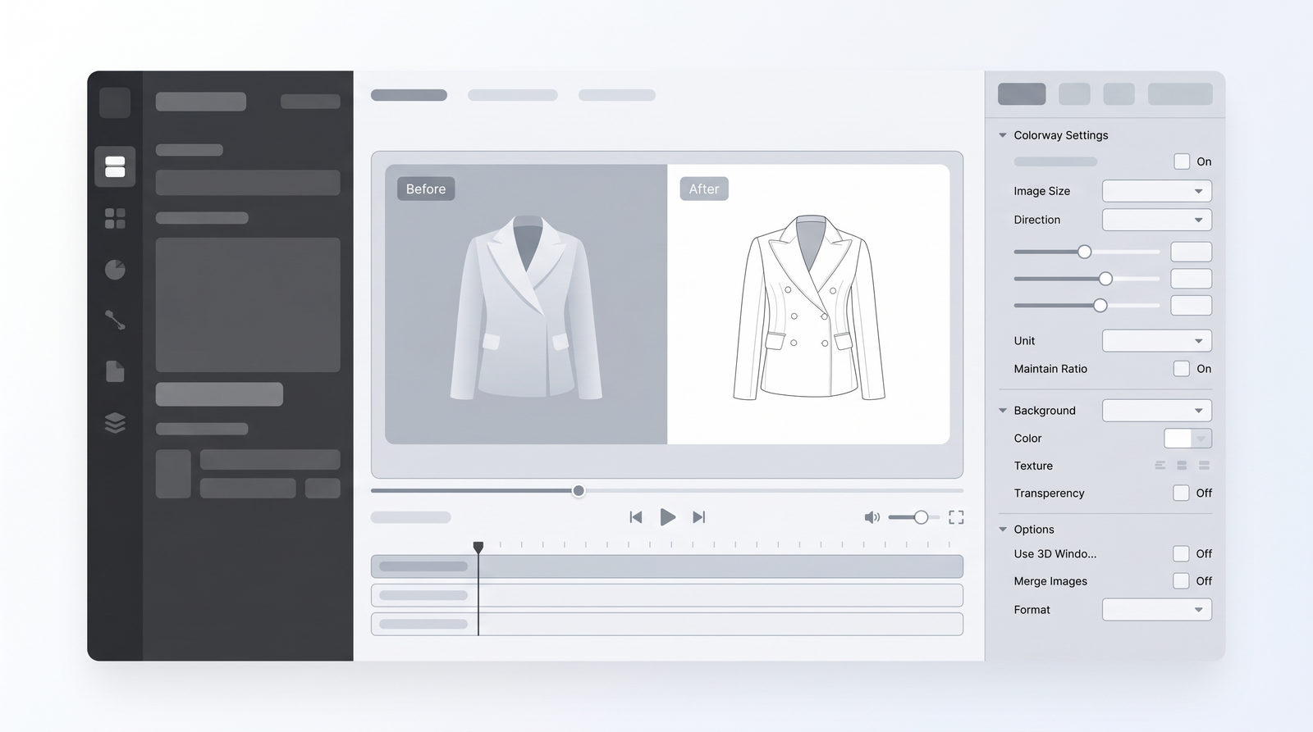Collapse the Colorway Settings section
Screen dimensions: 1313x732
[x=1003, y=135]
